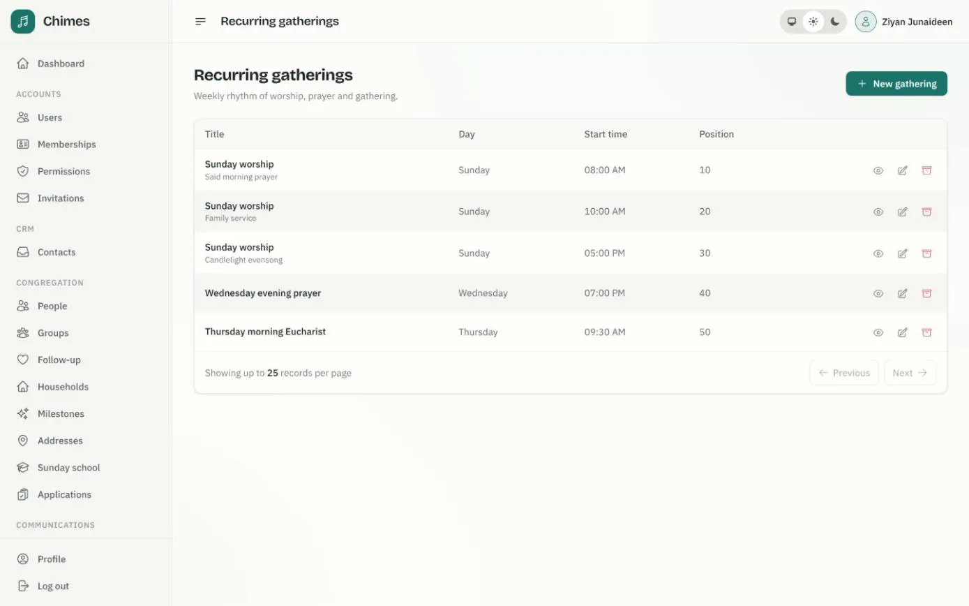This screenshot has width=969, height=606.
Task: Open the Applications page
Action: 86,494
